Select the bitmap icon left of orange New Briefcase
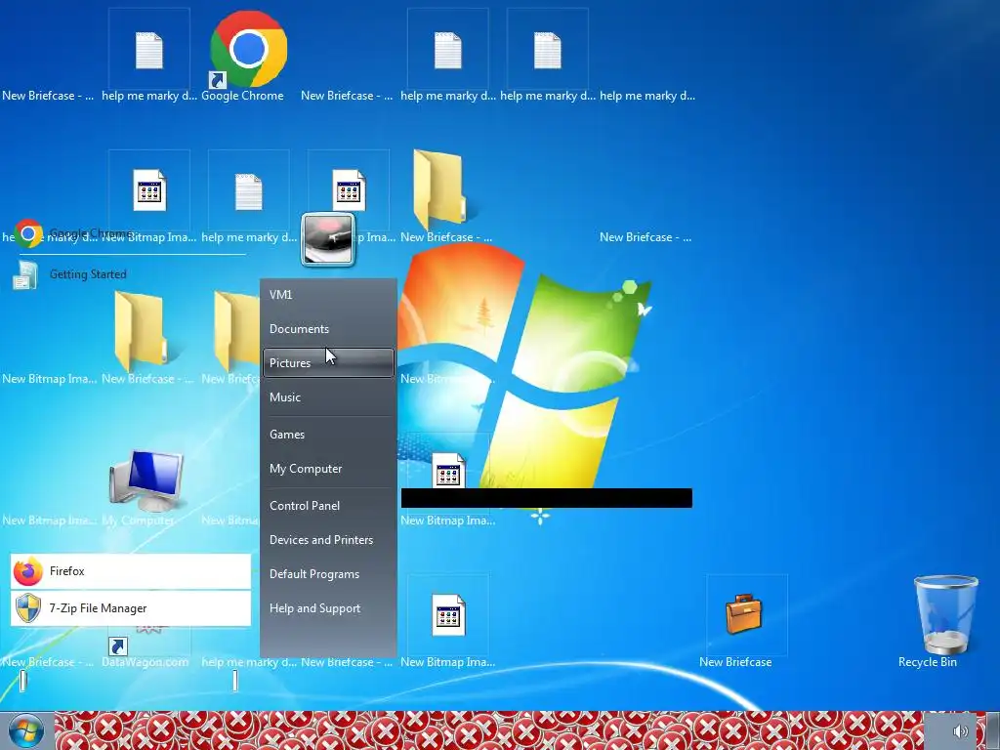This screenshot has width=1000, height=750. click(448, 615)
